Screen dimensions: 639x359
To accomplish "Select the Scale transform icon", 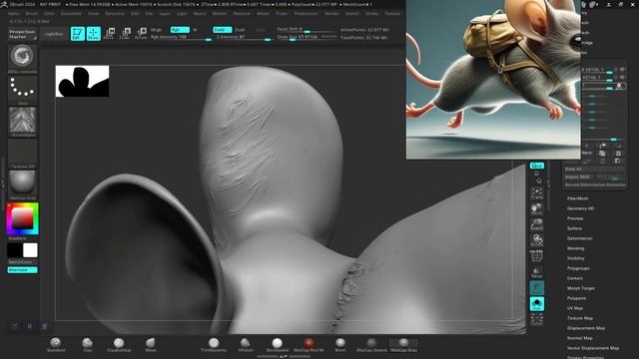I will coord(125,33).
